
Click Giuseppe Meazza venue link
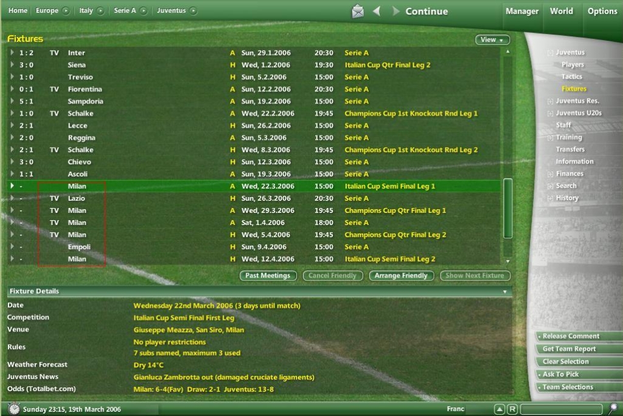189,330
